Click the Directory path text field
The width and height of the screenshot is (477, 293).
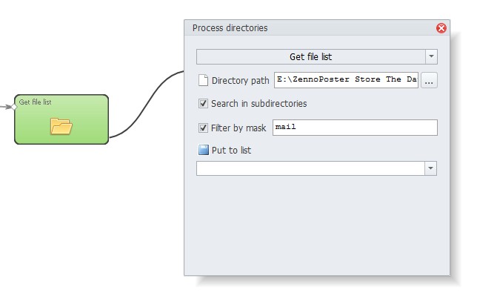(346, 80)
